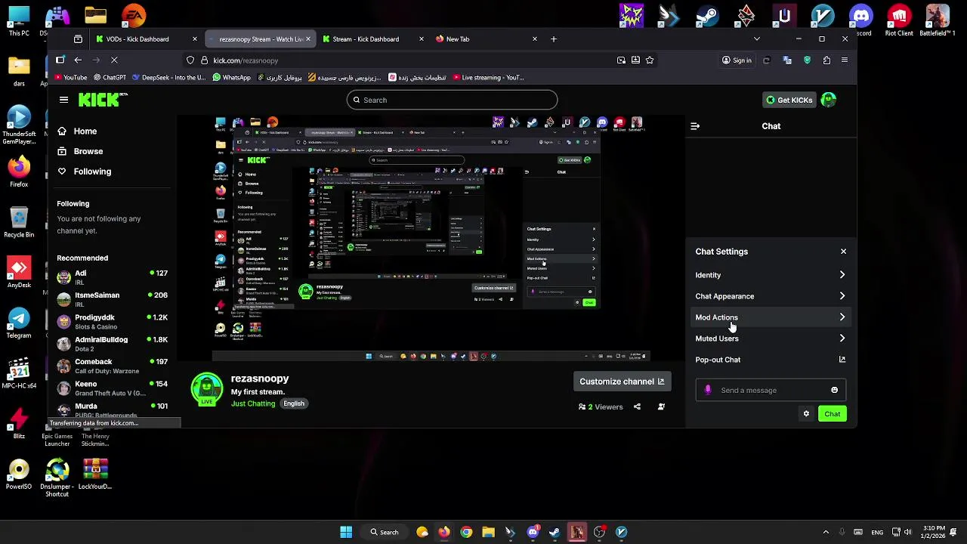Viewport: 967px width, 544px height.
Task: Open recommended channel Comeback
Action: coord(112,366)
